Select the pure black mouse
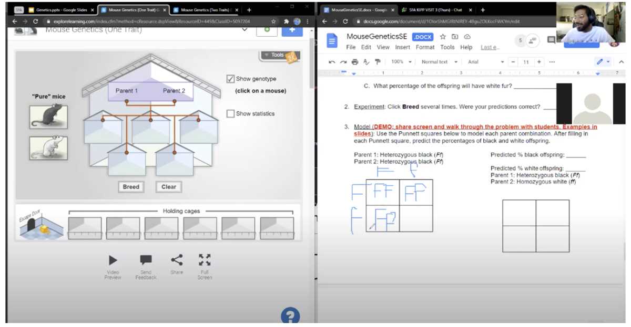This screenshot has width=631, height=327. coord(48,117)
